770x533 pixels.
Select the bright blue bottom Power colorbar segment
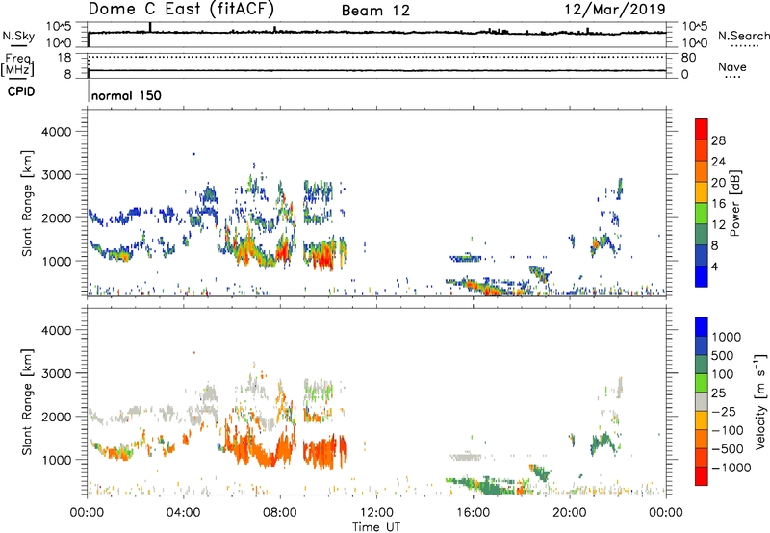tap(702, 276)
